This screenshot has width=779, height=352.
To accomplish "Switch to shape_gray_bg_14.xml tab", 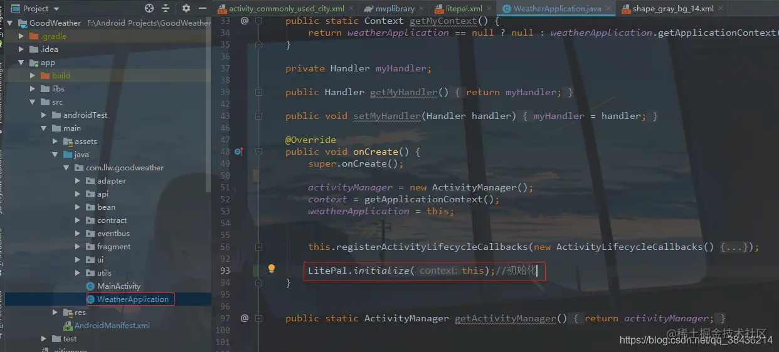I will [672, 9].
